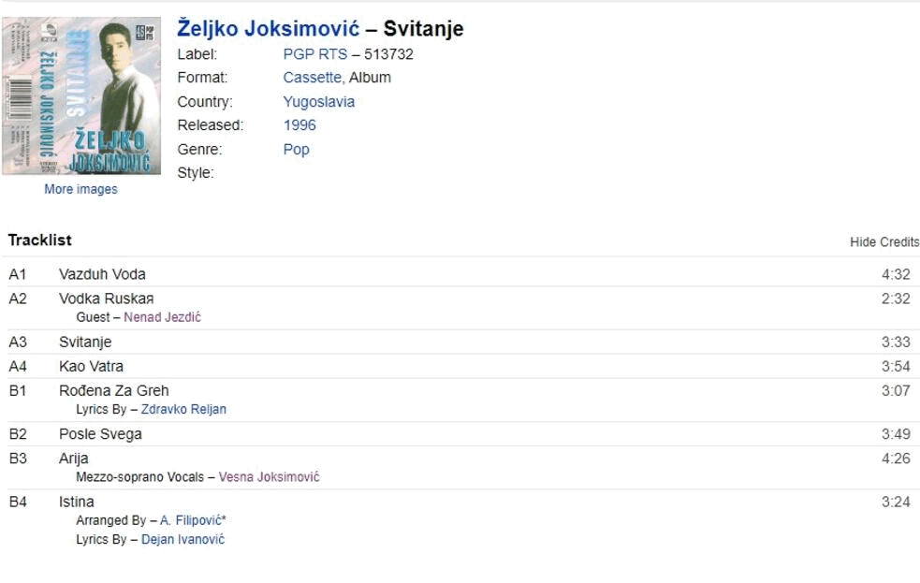920x583 pixels.
Task: Click the 1996 release year link
Action: [x=299, y=125]
